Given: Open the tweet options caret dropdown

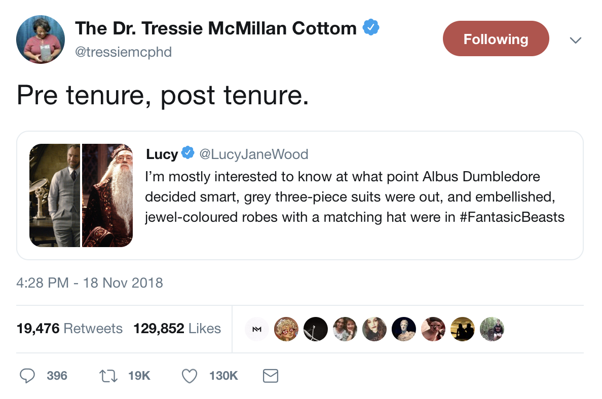Looking at the screenshot, I should pos(576,39).
